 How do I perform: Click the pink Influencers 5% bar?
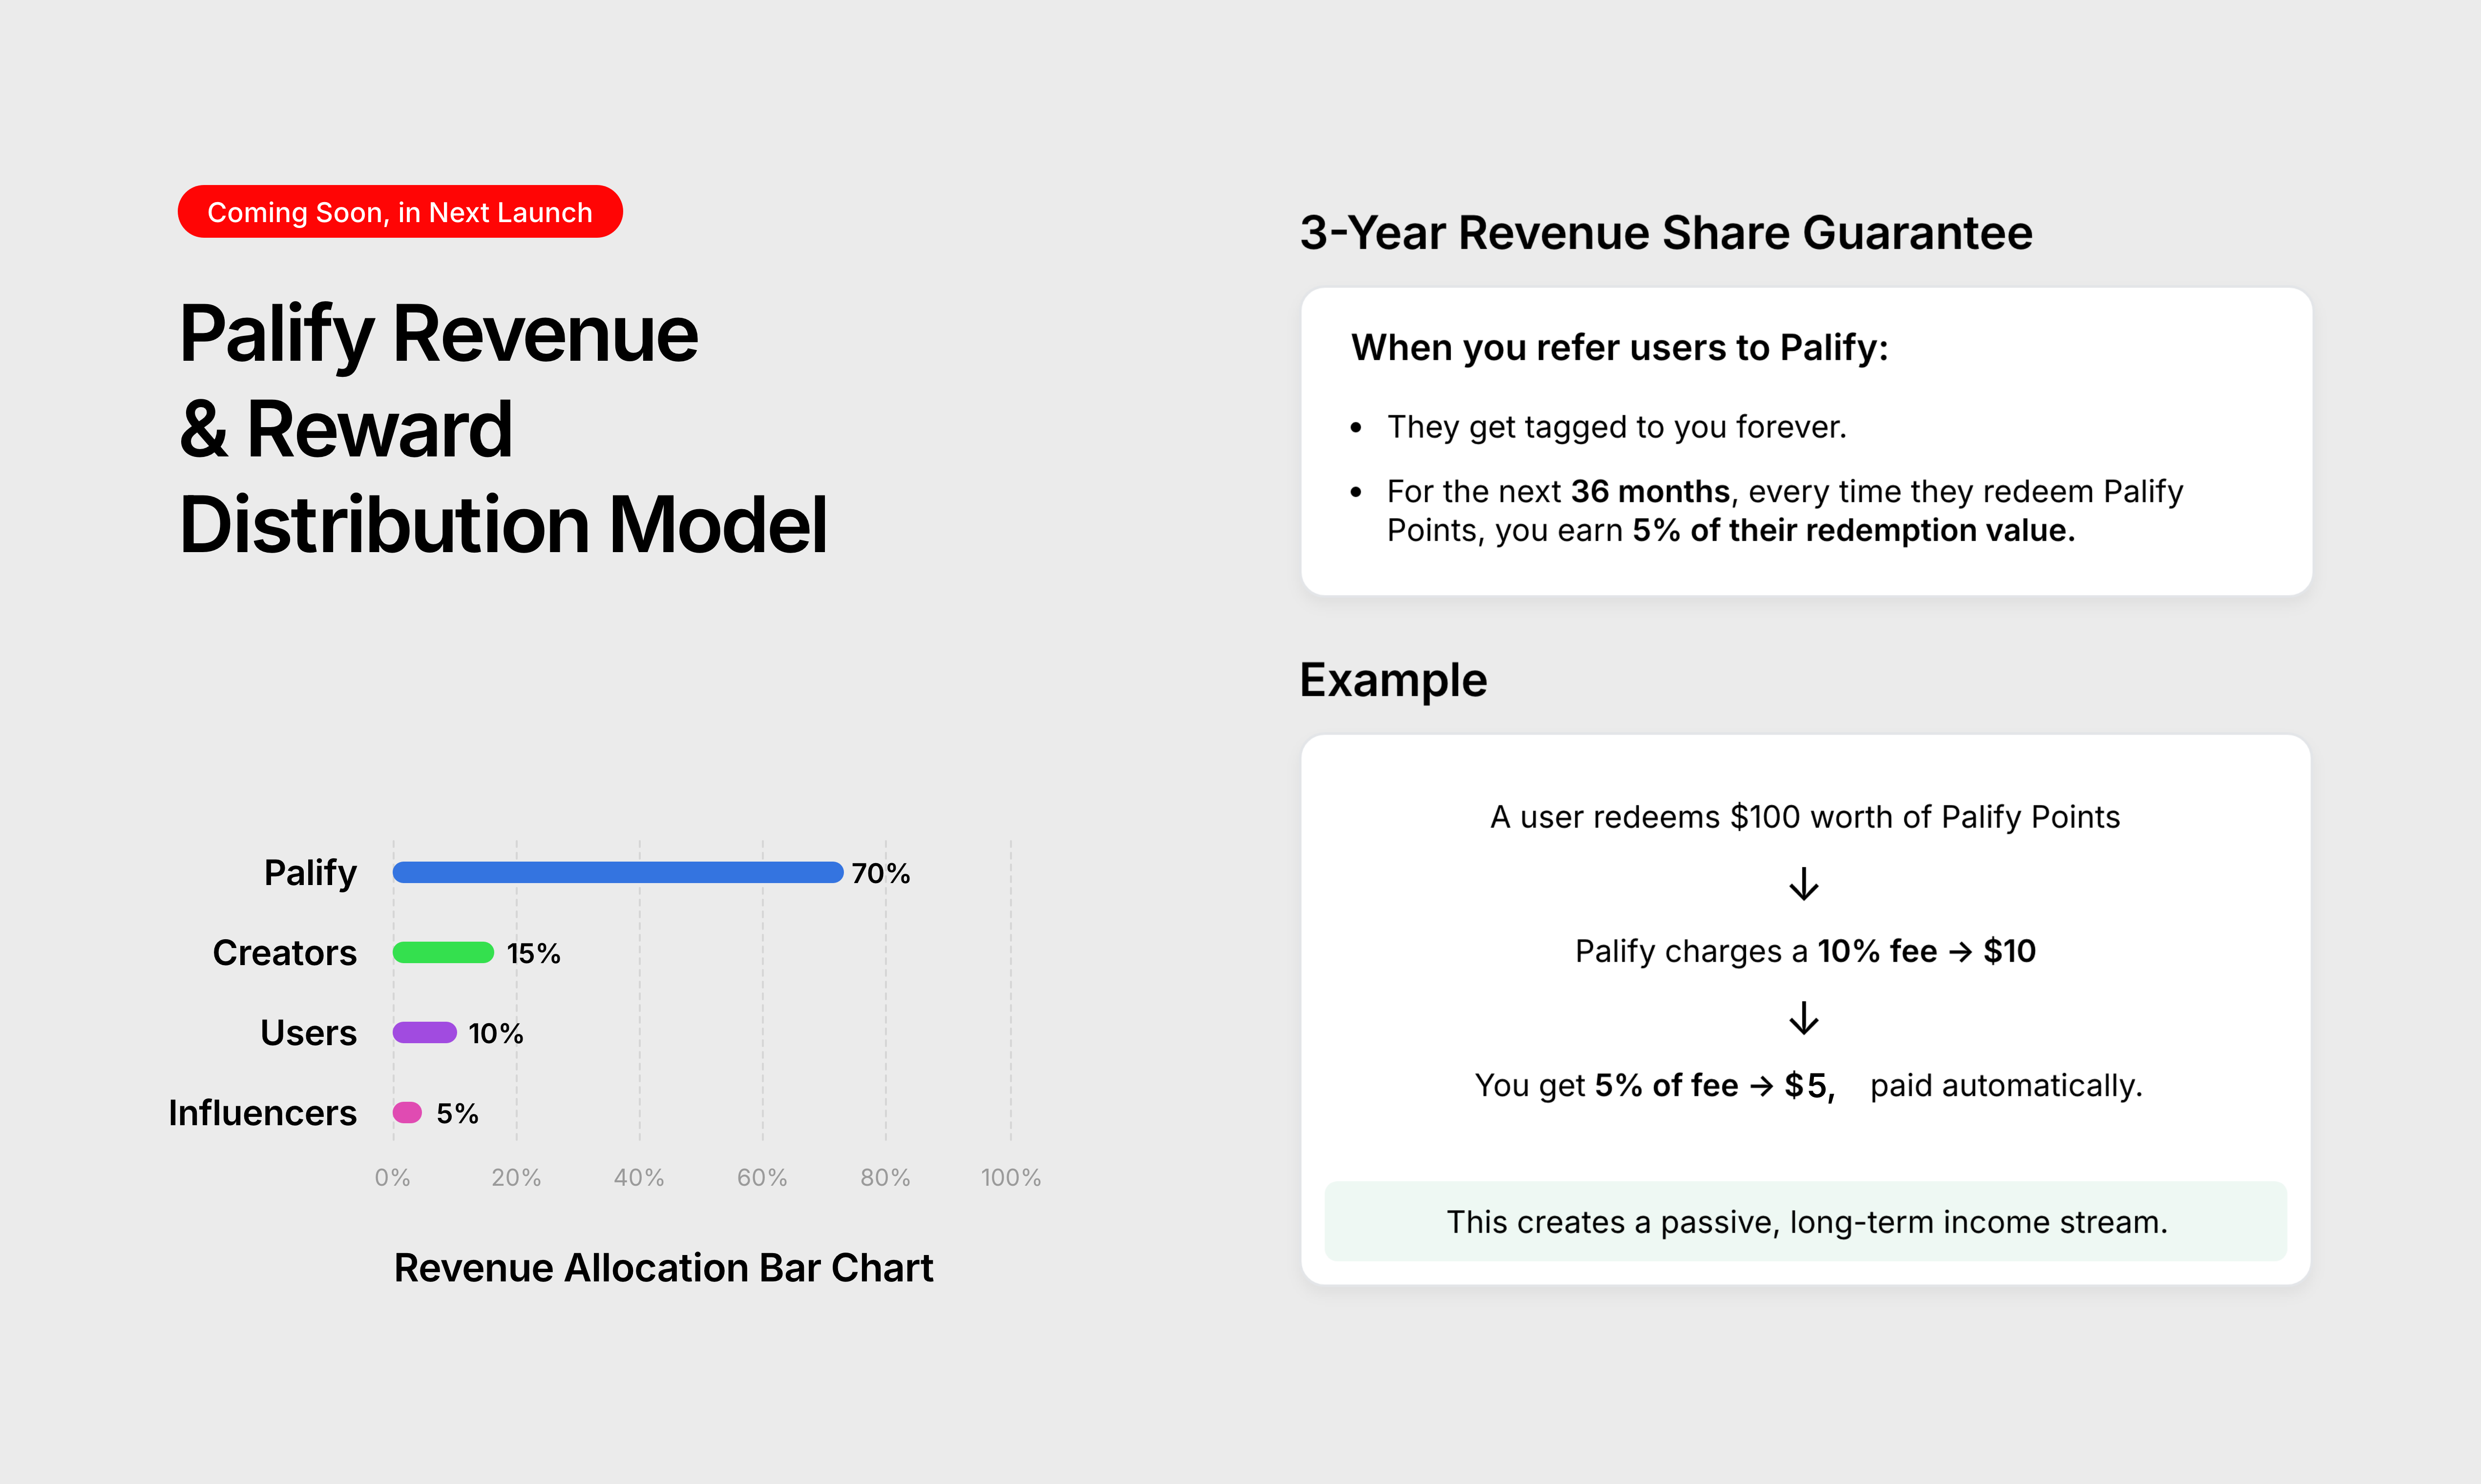pyautogui.click(x=407, y=1112)
